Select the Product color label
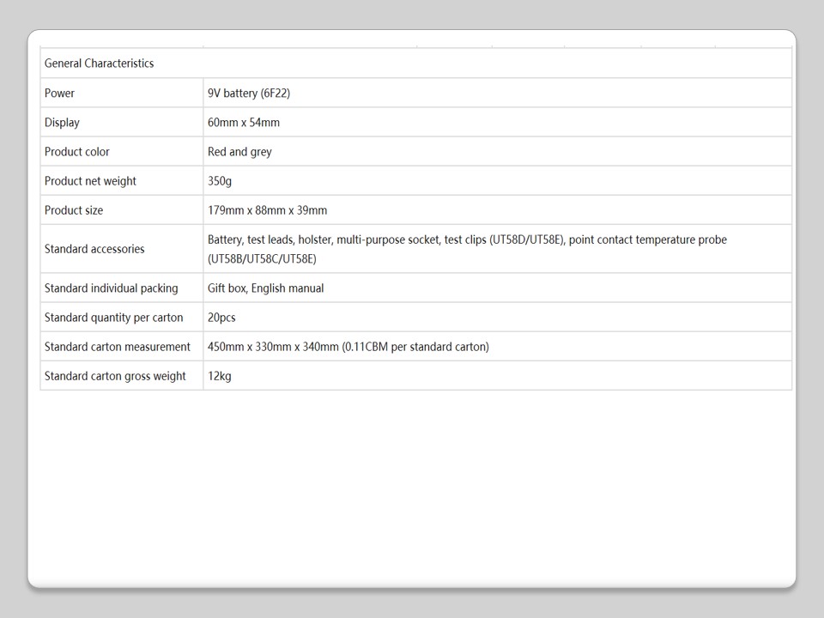824x618 pixels. coord(77,151)
